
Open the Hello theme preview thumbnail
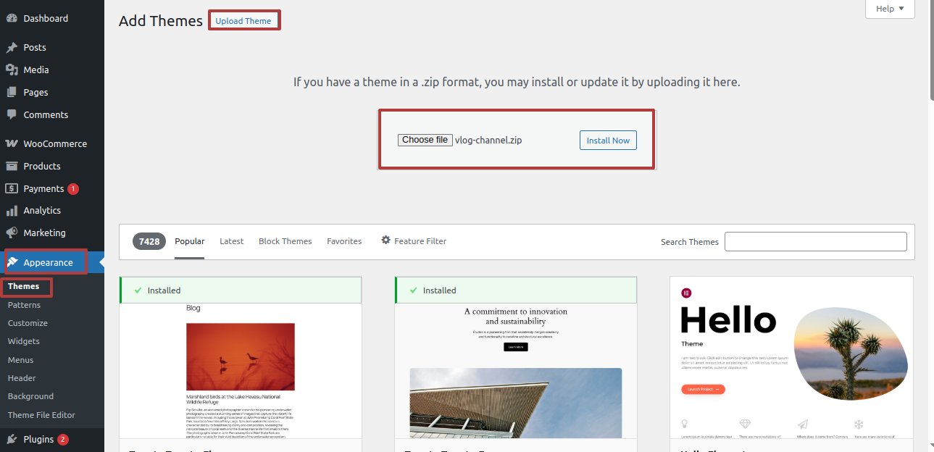791,358
